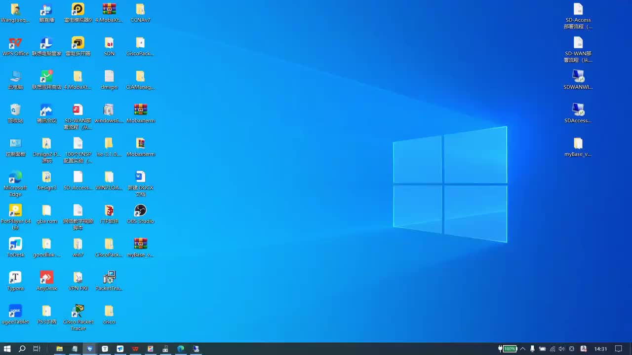Select the 雷电模拟器9 emulator shortcut
The image size is (632, 355).
tap(78, 13)
